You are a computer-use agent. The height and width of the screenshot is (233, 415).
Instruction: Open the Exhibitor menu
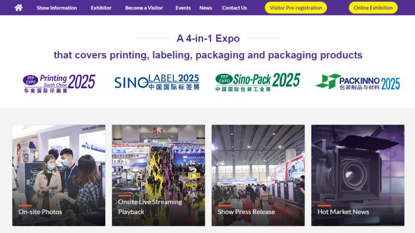pos(101,8)
